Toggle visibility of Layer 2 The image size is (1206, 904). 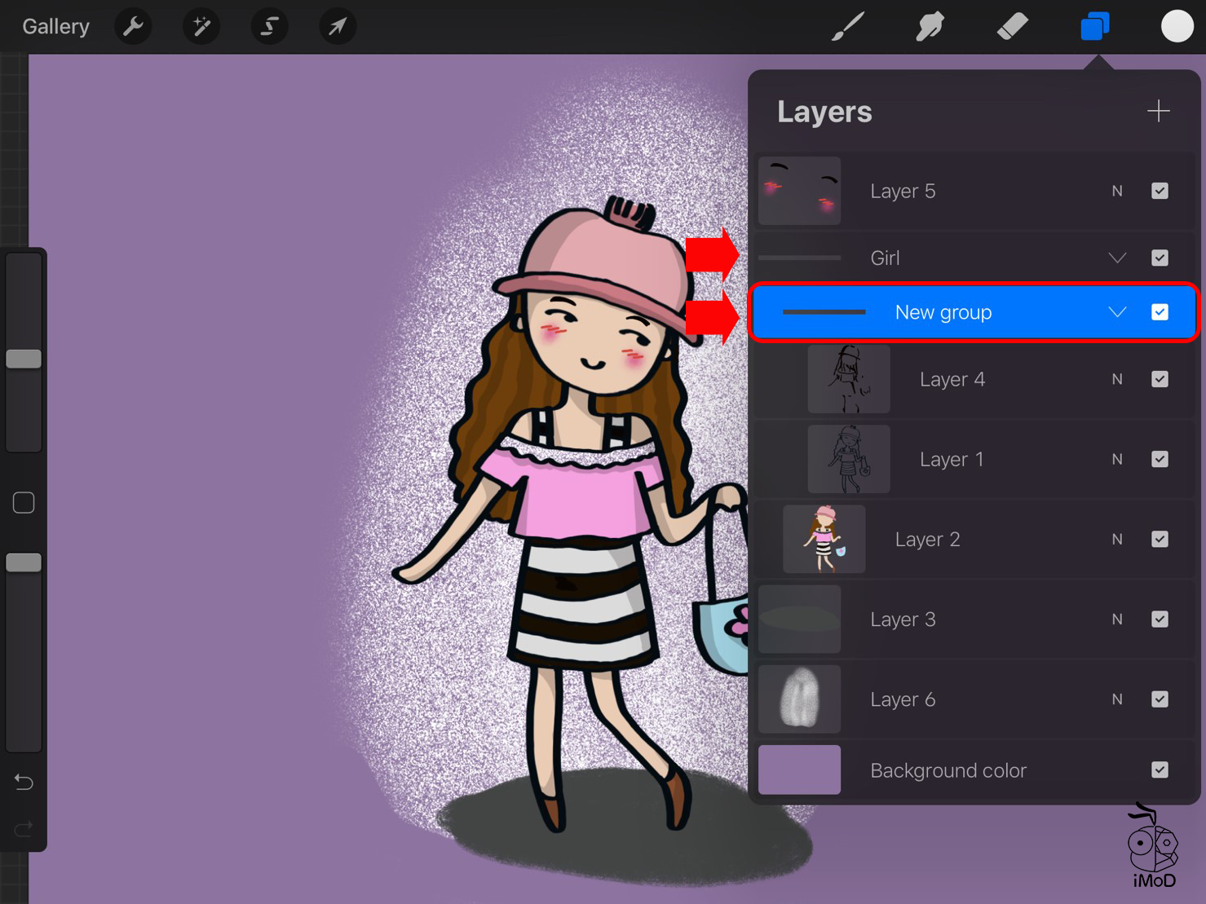point(1160,539)
